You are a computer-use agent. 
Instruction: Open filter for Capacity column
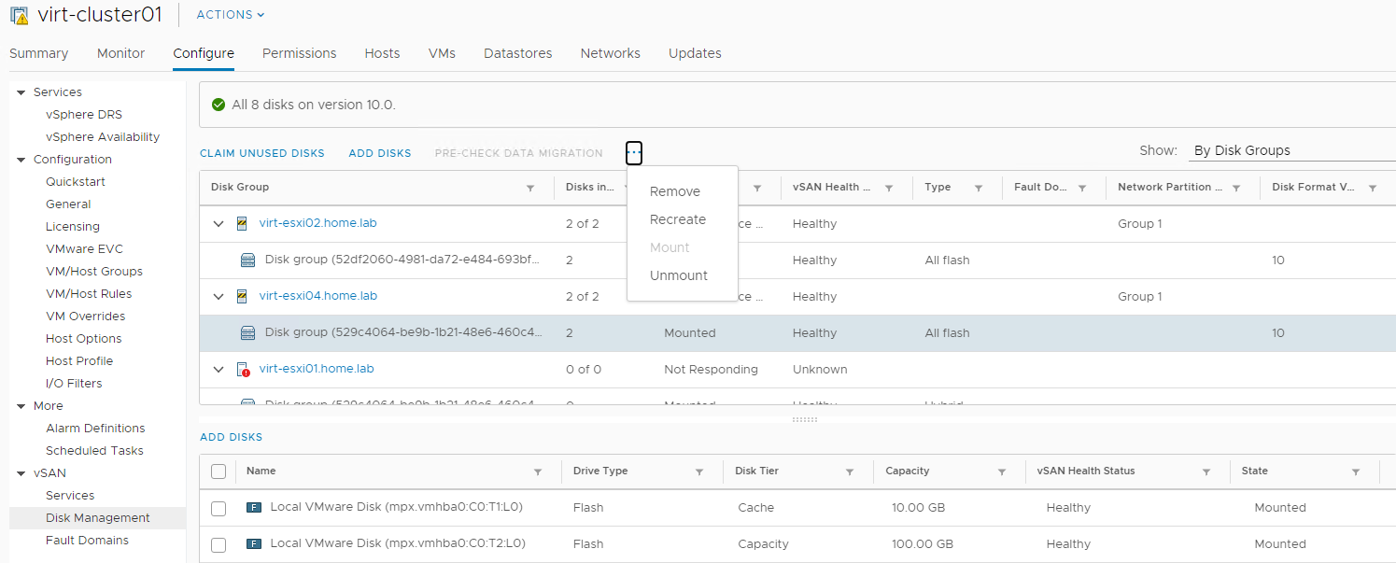tap(1001, 472)
